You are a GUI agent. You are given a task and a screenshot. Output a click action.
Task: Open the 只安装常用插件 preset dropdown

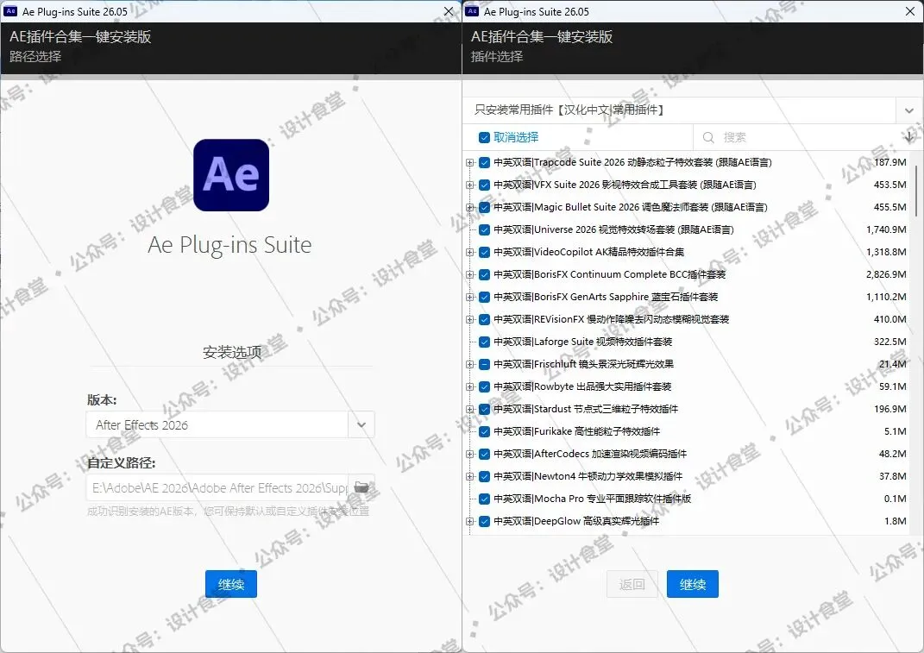click(x=908, y=110)
